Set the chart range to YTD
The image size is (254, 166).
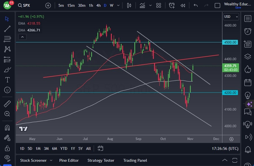(x=64, y=148)
